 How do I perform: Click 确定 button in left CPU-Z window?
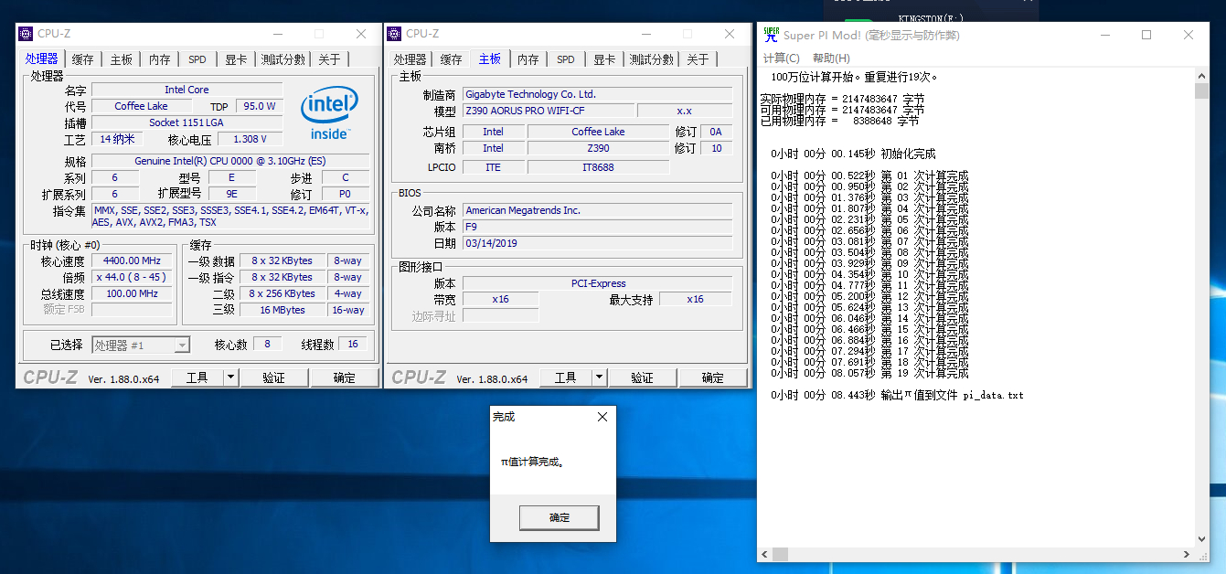345,377
